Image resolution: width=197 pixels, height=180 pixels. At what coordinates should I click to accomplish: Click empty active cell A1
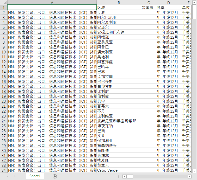pos(52,7)
